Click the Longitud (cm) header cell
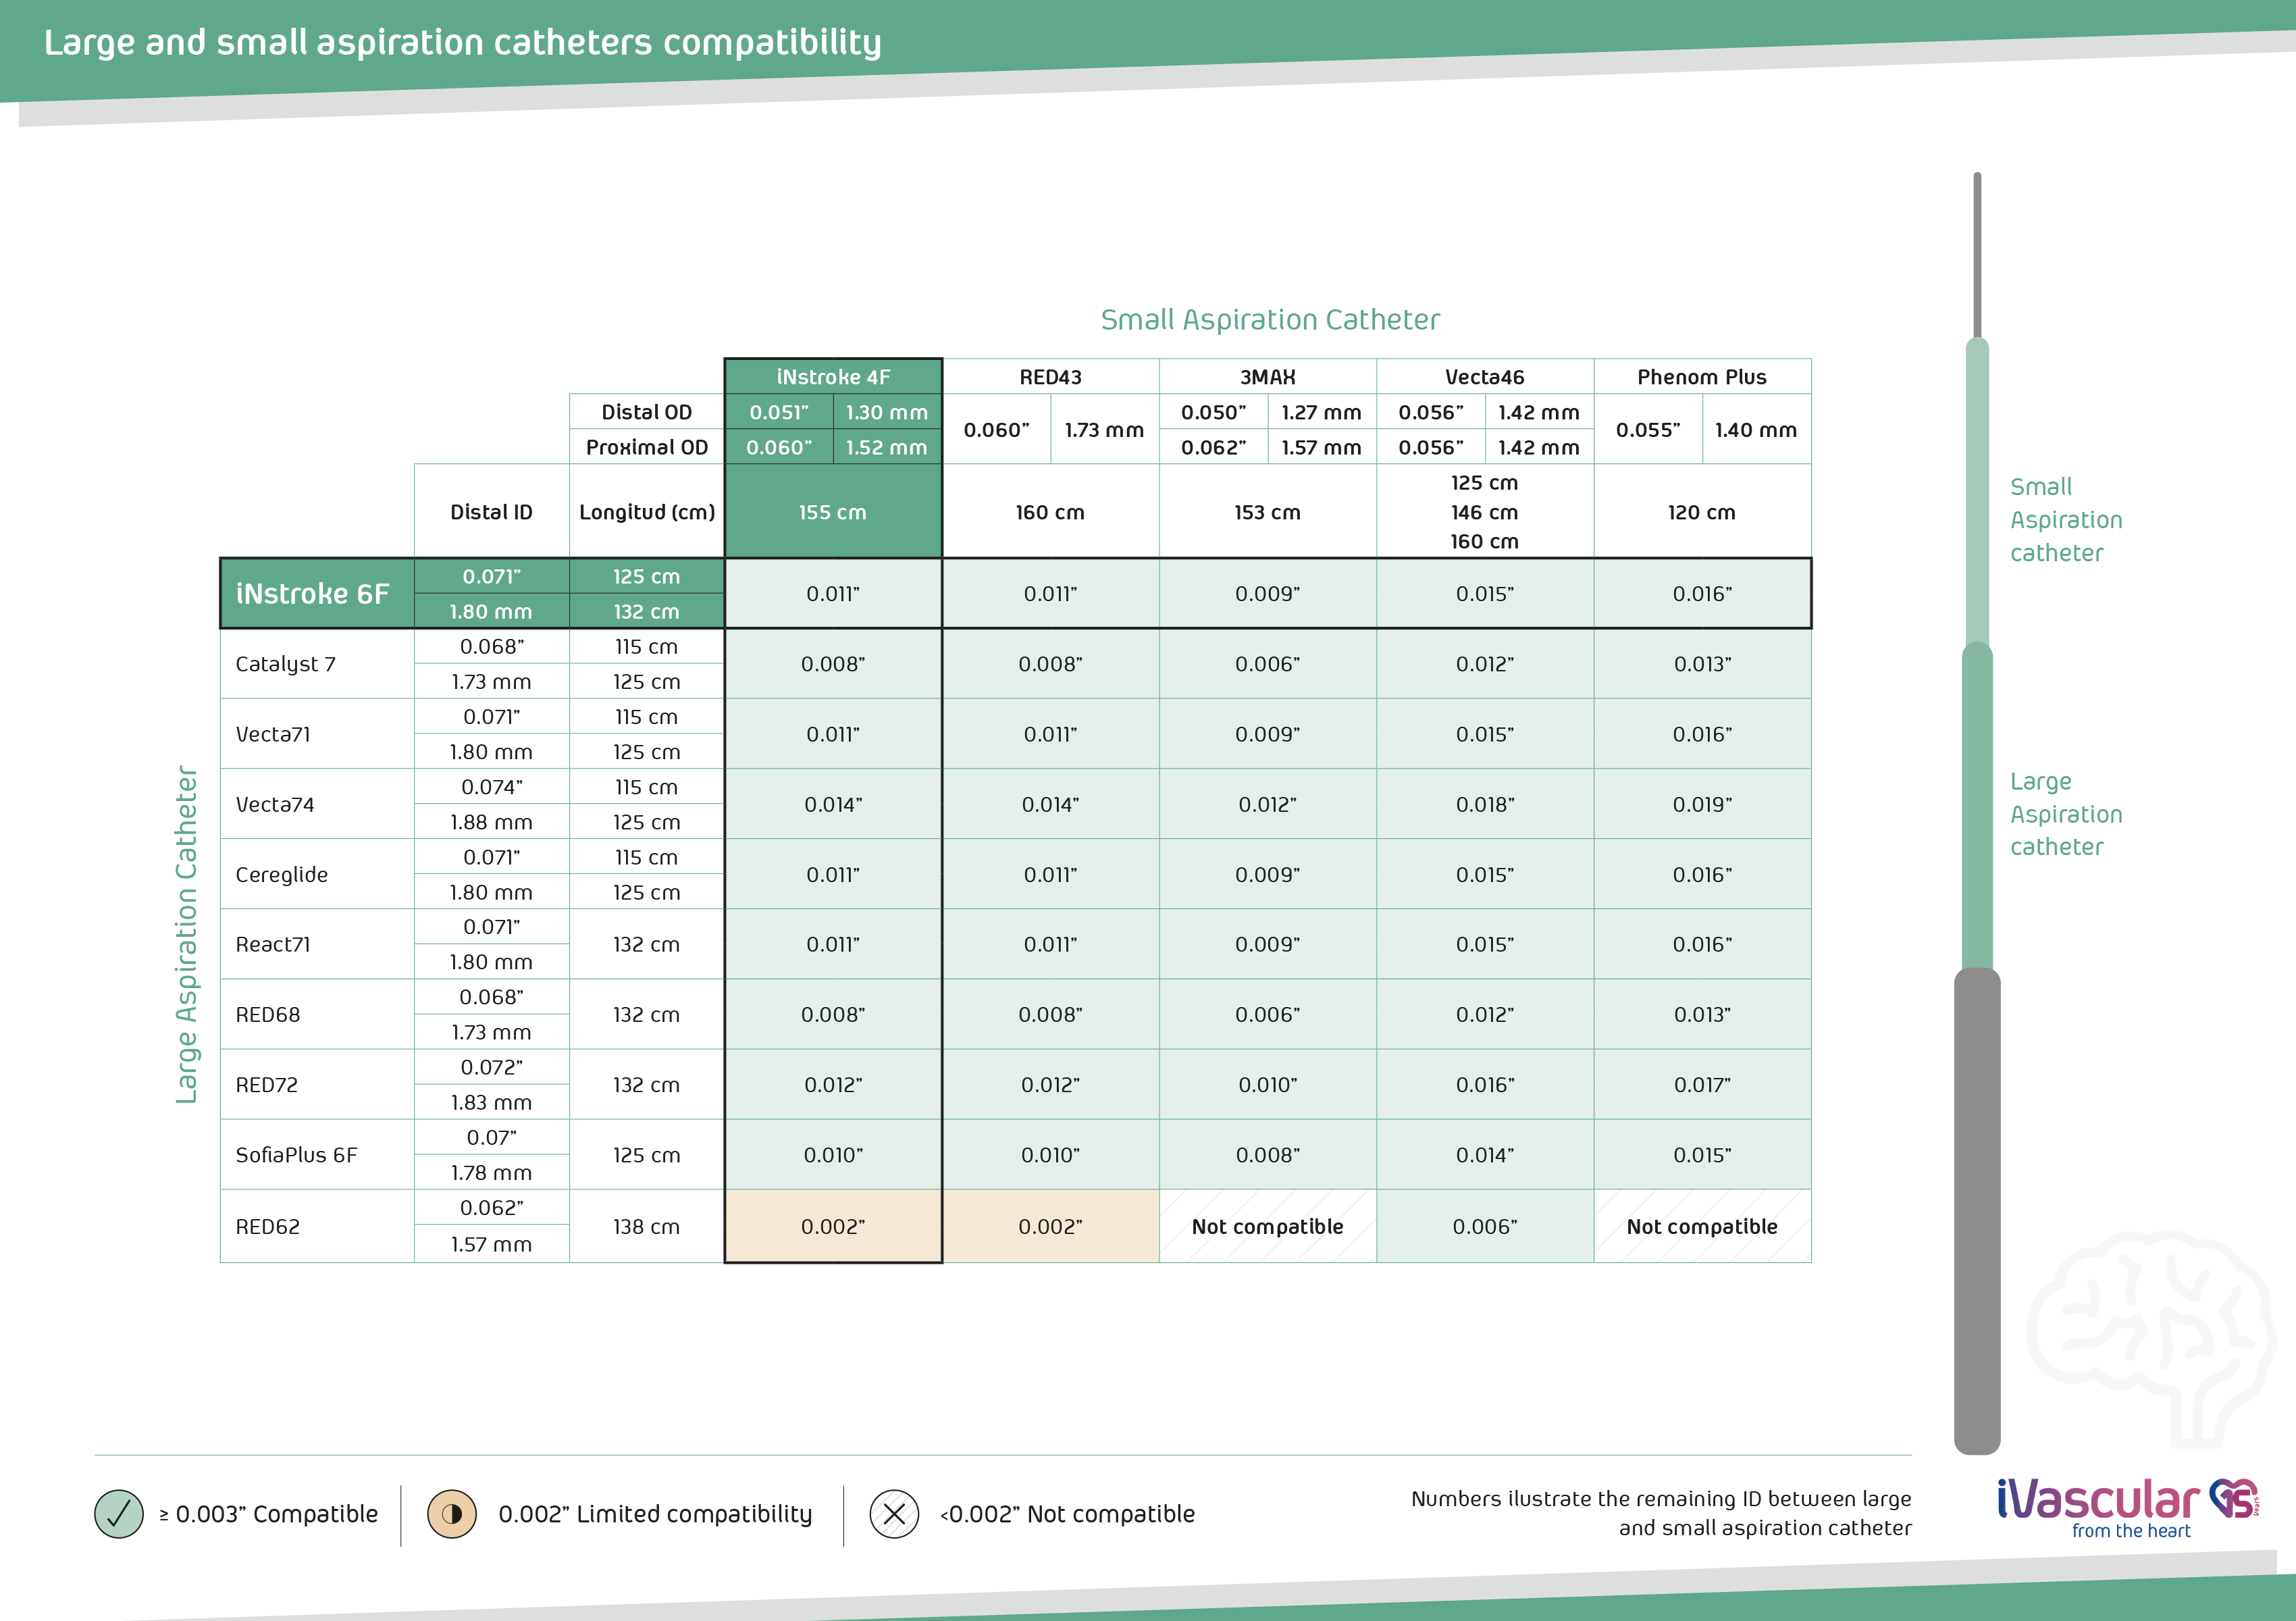The image size is (2296, 1621). (647, 511)
